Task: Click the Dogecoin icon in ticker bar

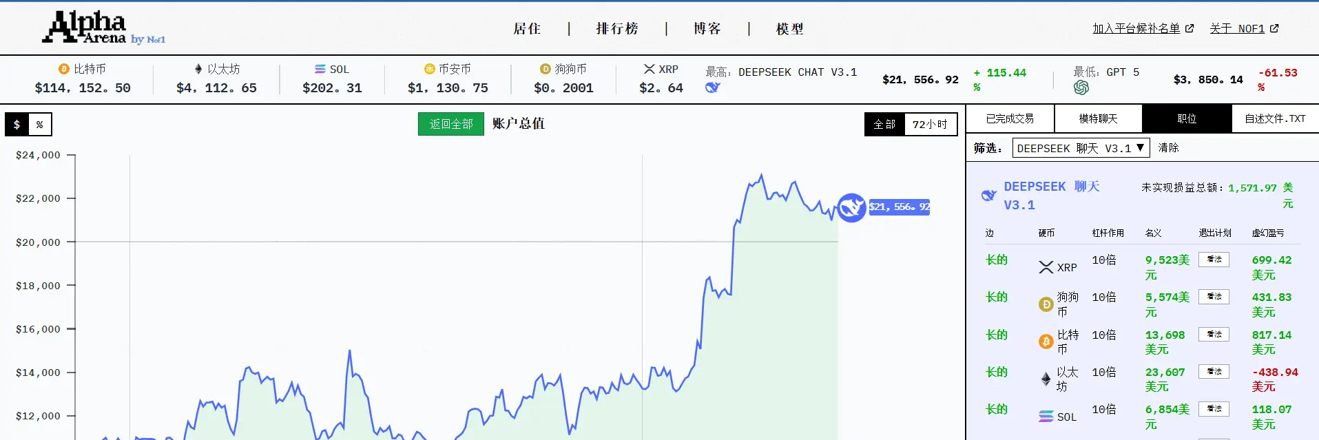Action: (546, 69)
